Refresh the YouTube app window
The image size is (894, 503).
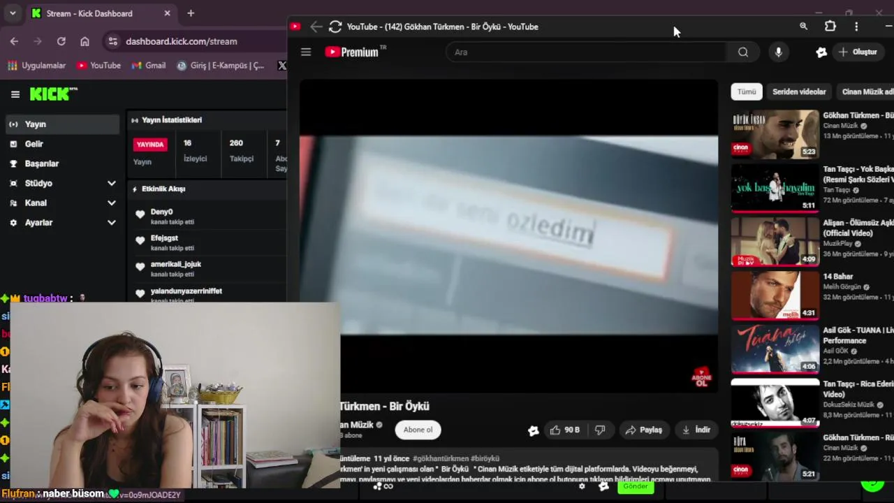click(x=335, y=27)
